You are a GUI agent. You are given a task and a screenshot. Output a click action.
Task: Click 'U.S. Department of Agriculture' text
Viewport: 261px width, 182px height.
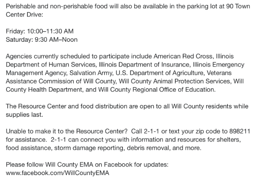[159, 73]
